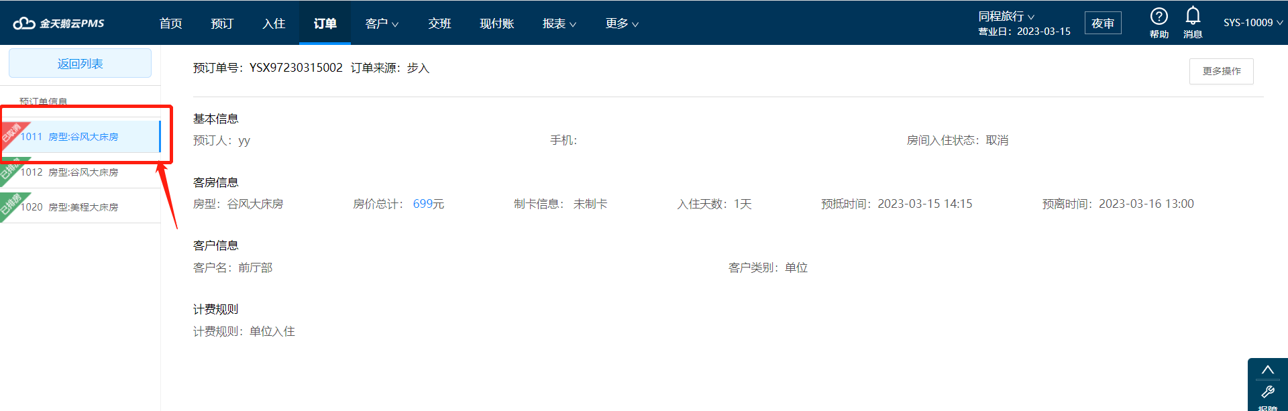Expand the 客户 dropdown menu
The height and width of the screenshot is (411, 1288).
coord(382,23)
